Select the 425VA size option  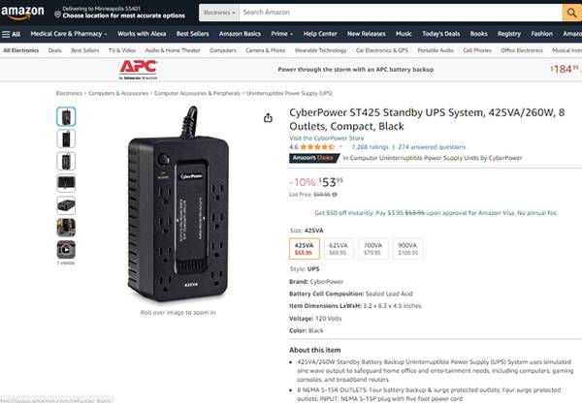304,249
